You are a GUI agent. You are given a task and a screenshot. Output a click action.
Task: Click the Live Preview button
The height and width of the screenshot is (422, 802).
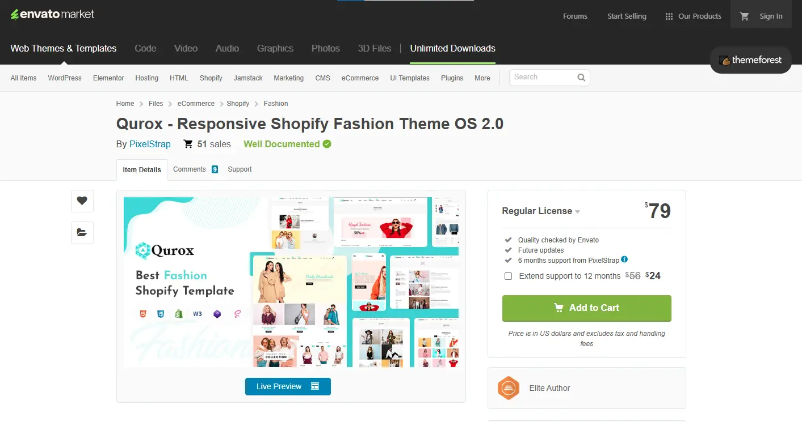pyautogui.click(x=288, y=386)
